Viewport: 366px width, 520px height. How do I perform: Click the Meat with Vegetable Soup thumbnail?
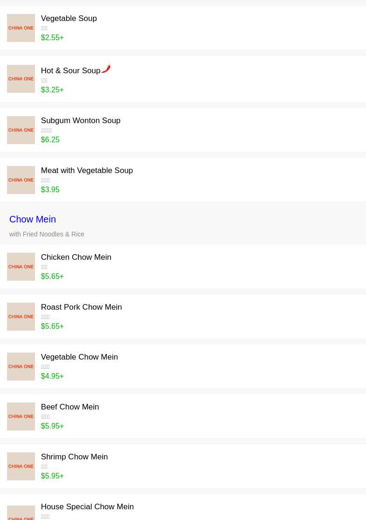(21, 180)
